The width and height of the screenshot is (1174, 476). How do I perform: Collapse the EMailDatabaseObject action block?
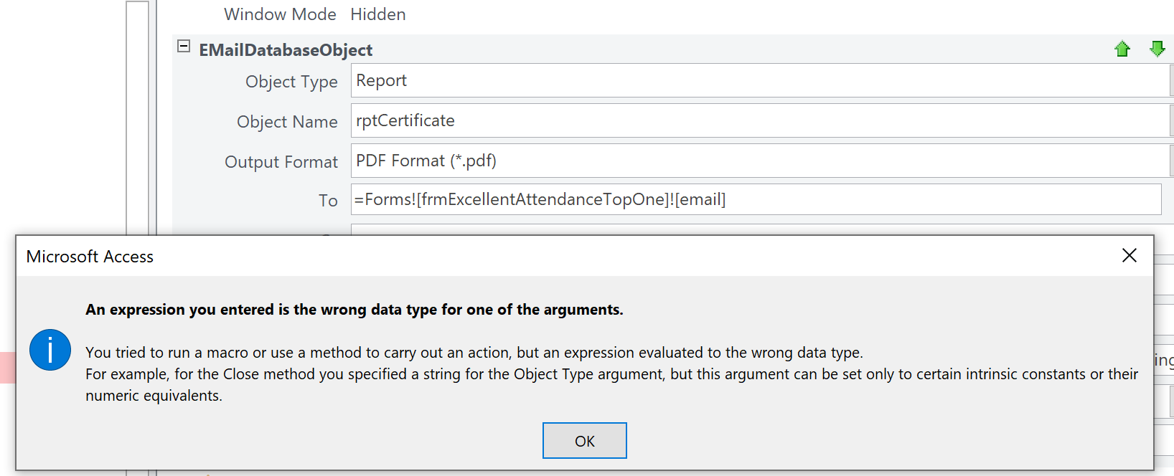click(184, 47)
